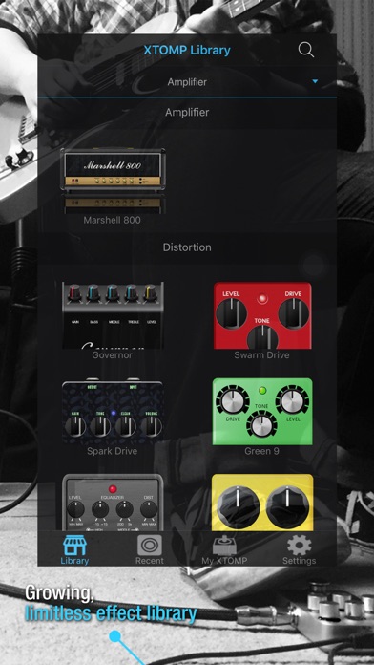Select the Marshell 800 amplifier
This screenshot has height=665, width=374.
(113, 182)
